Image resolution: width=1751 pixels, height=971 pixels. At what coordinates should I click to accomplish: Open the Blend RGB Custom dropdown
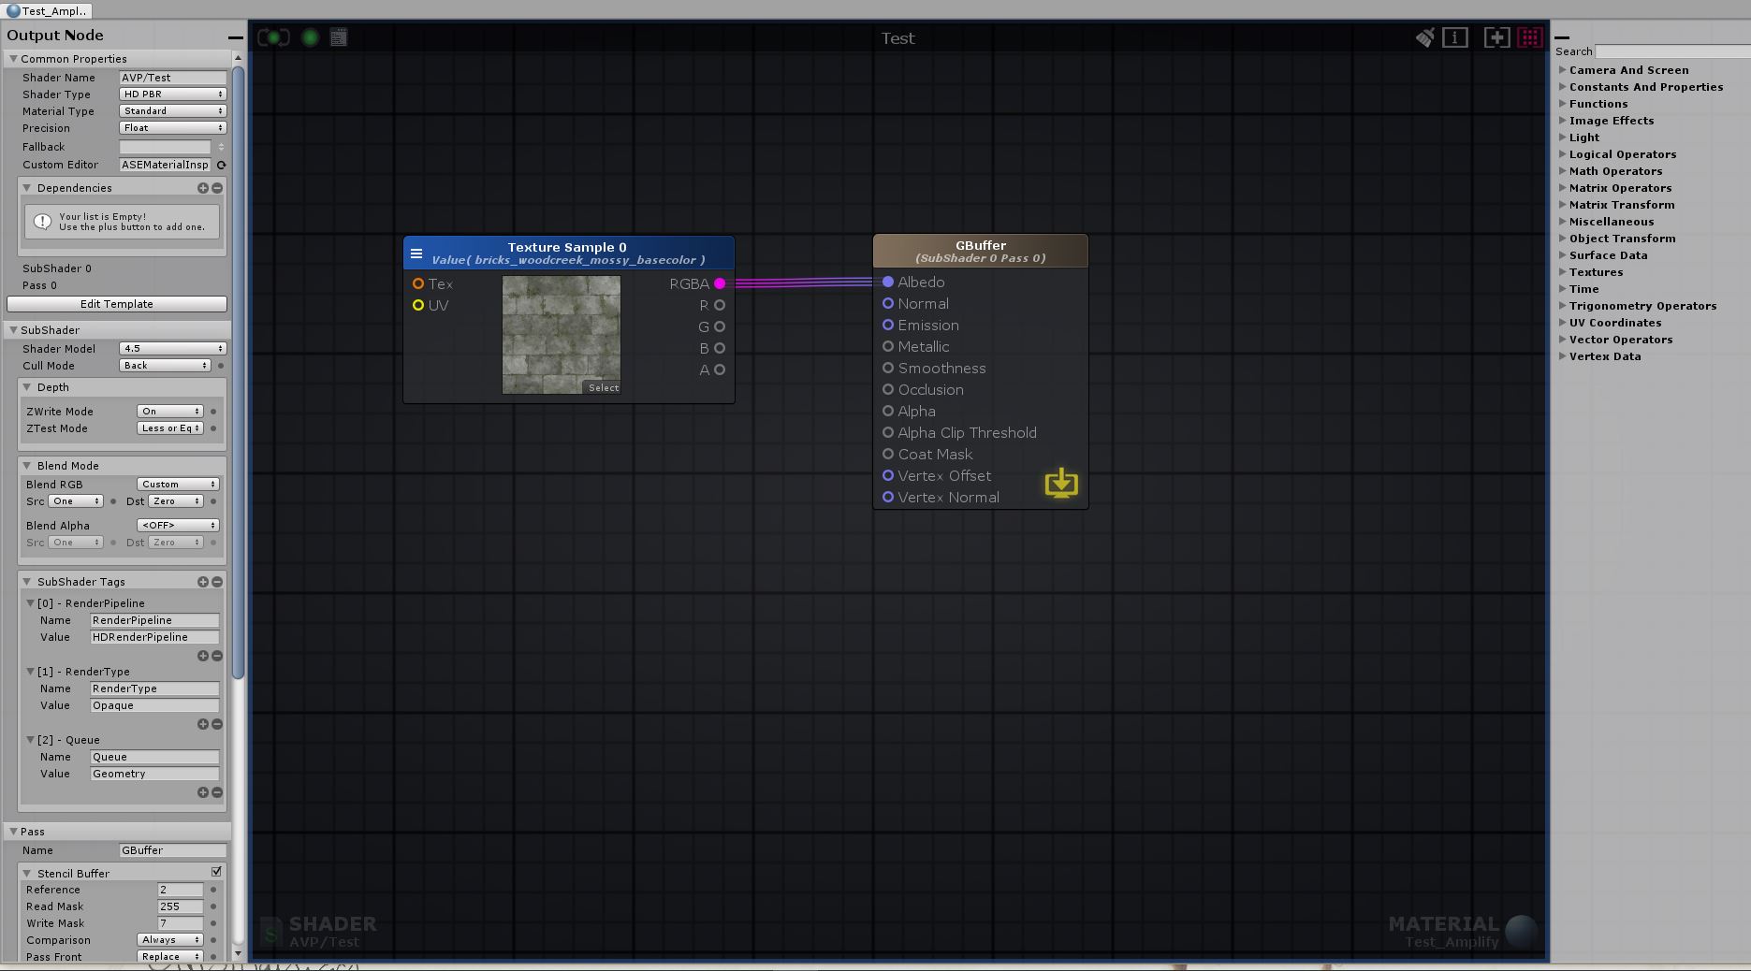click(x=178, y=485)
